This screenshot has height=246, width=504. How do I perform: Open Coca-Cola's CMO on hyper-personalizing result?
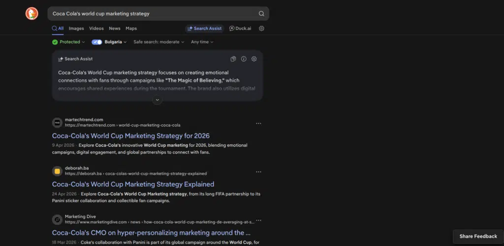pyautogui.click(x=151, y=233)
